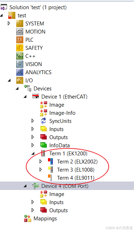Click the Image icon under Device 4
The image size is (134, 232).
click(44, 194)
